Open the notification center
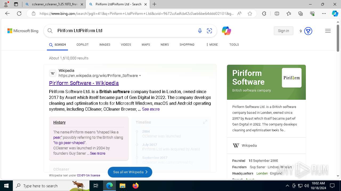341x191 pixels. point(332,186)
